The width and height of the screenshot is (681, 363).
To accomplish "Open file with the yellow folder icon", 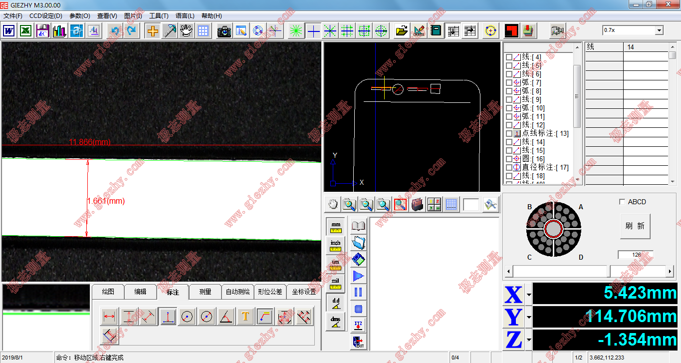I will [x=402, y=31].
